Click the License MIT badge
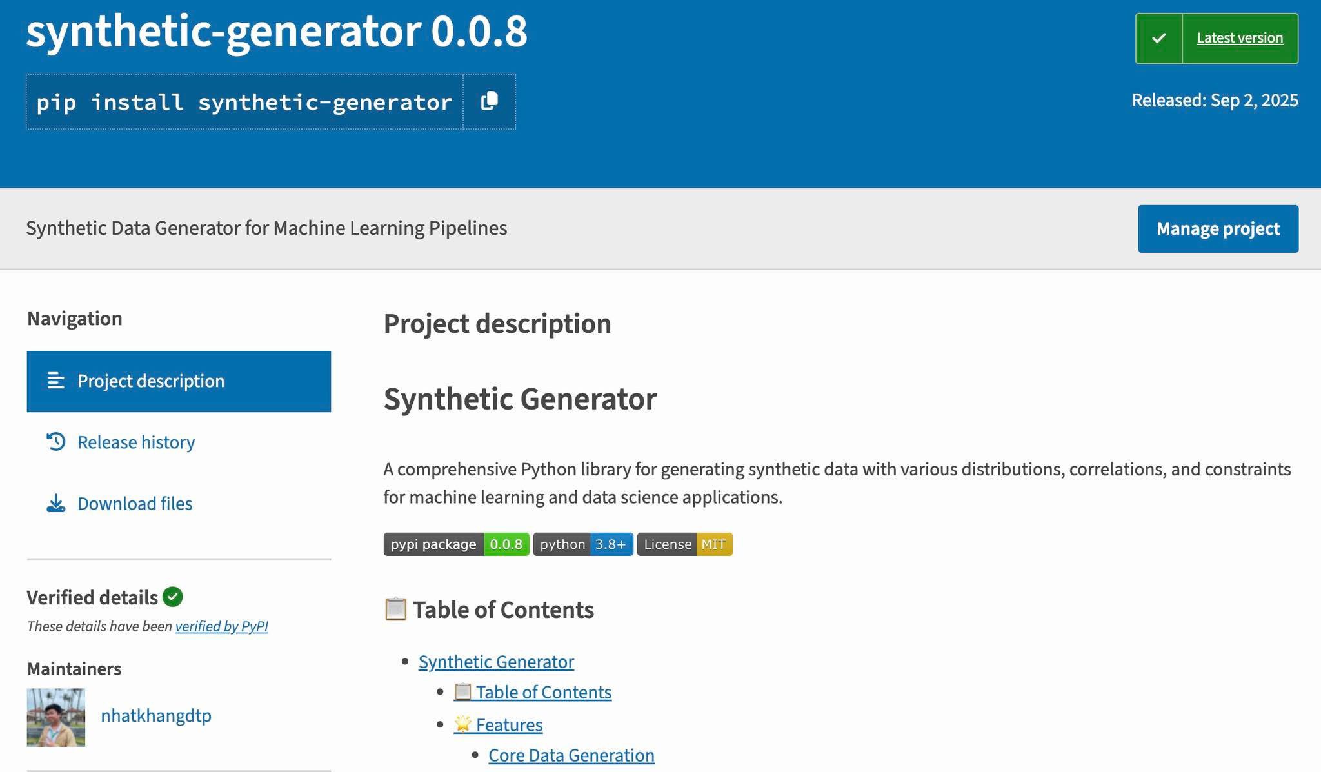The width and height of the screenshot is (1321, 772). click(684, 544)
